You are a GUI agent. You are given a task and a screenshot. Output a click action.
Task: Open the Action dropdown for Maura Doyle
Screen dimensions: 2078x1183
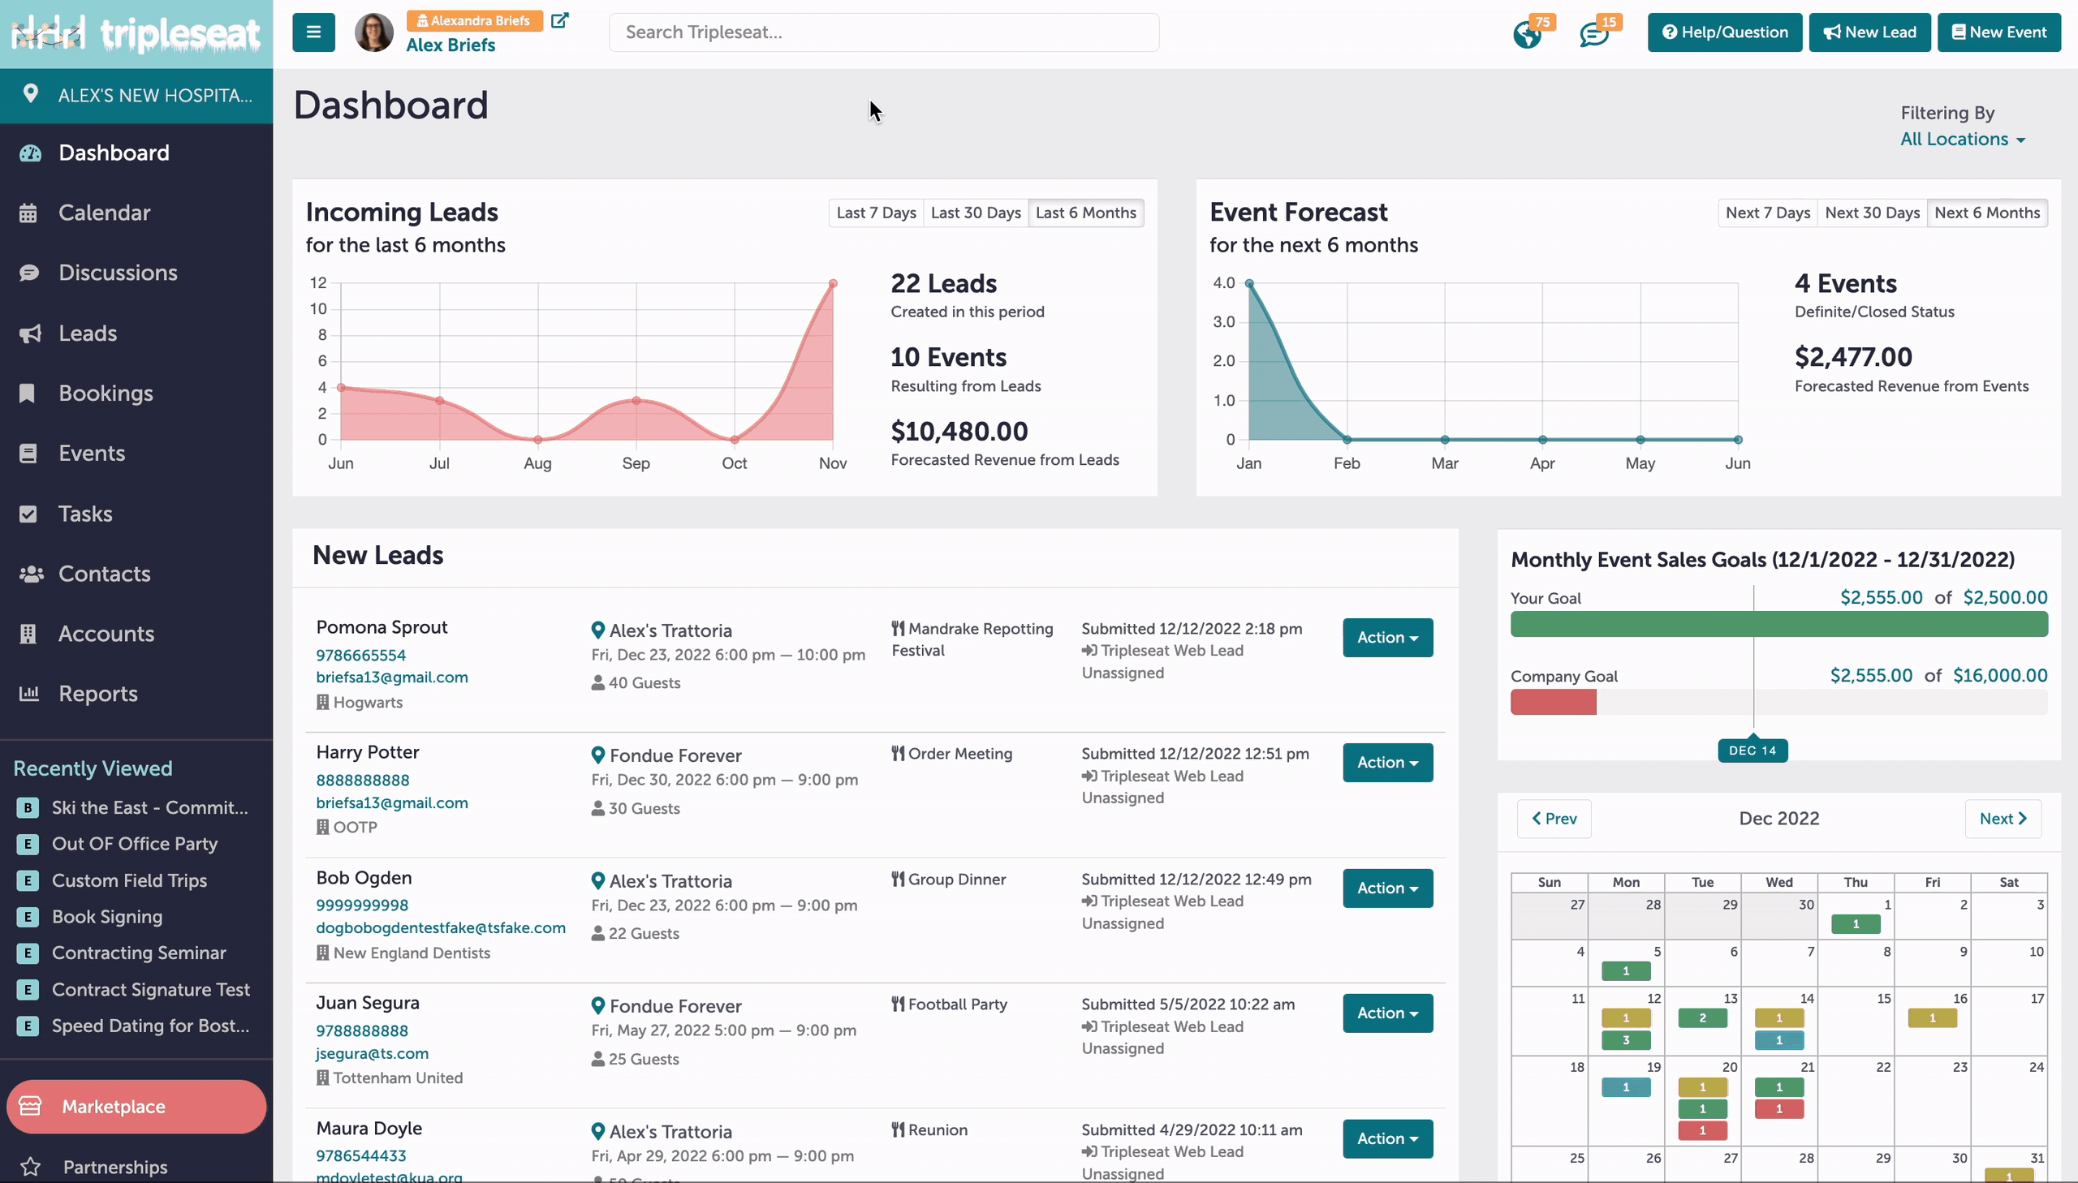point(1387,1138)
